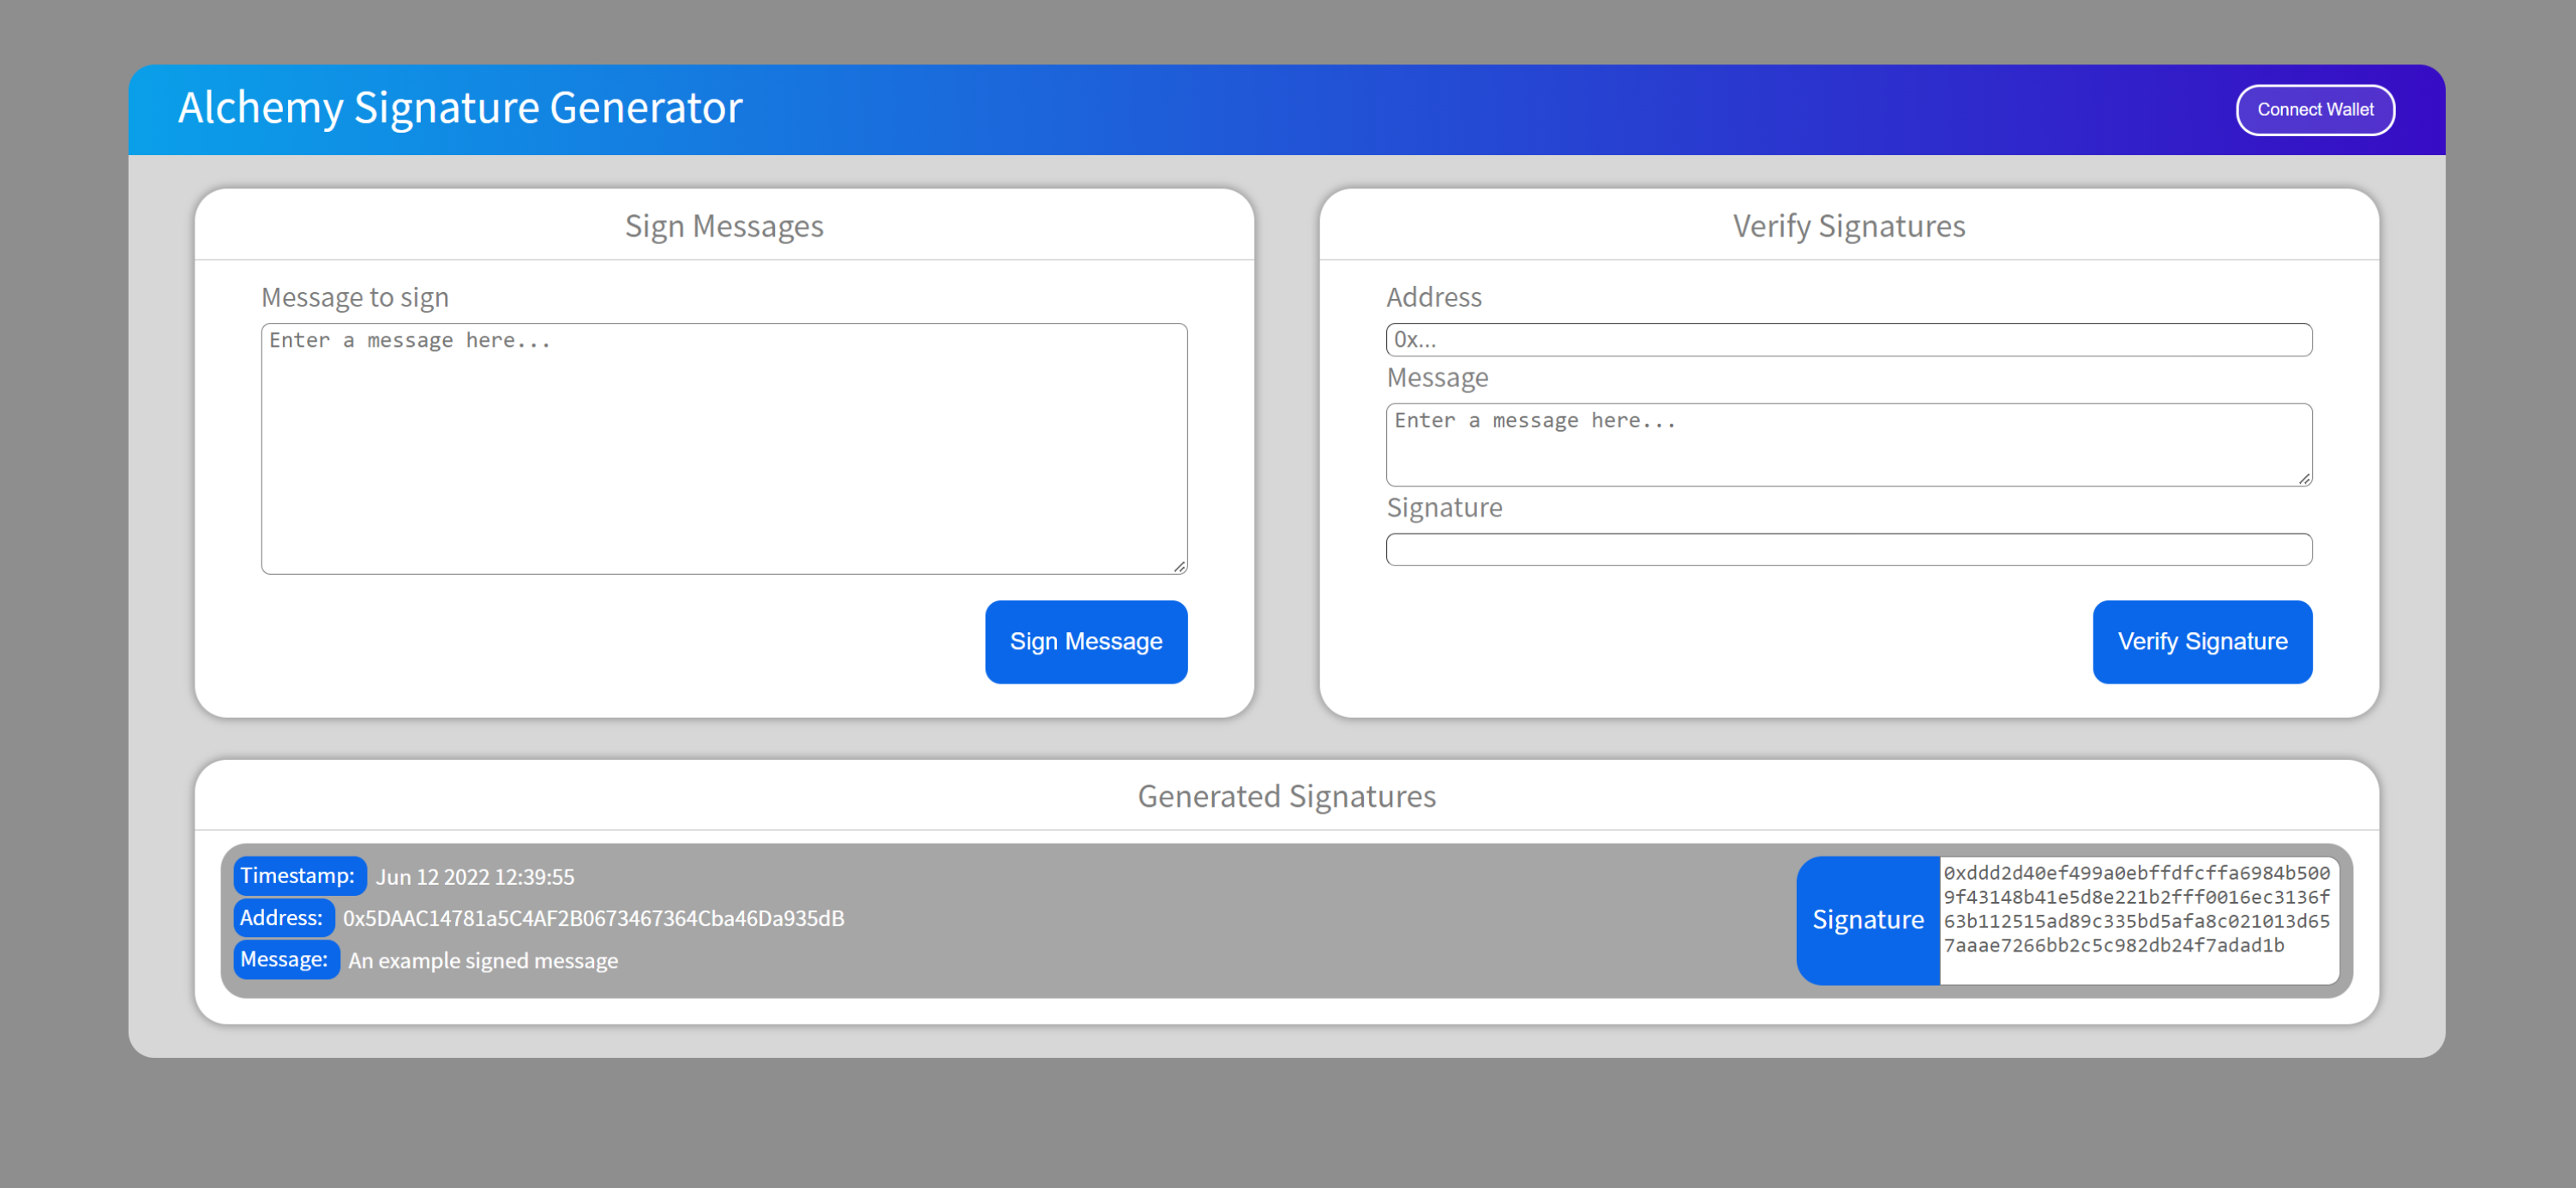
Task: Click the Address 0x... input field
Action: [x=1848, y=340]
